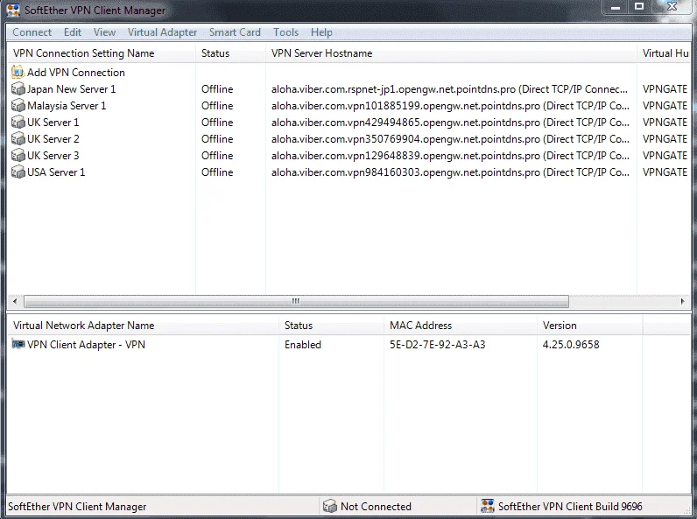
Task: Sort by VPN Server Hostname column
Action: [x=451, y=53]
